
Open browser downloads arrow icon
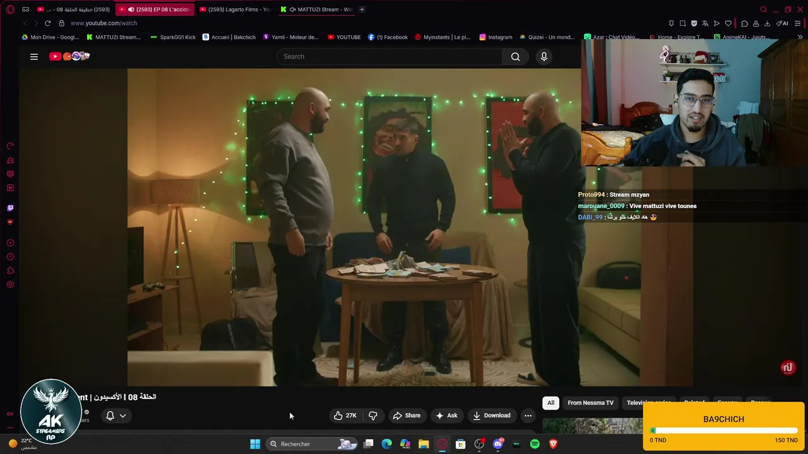click(767, 23)
